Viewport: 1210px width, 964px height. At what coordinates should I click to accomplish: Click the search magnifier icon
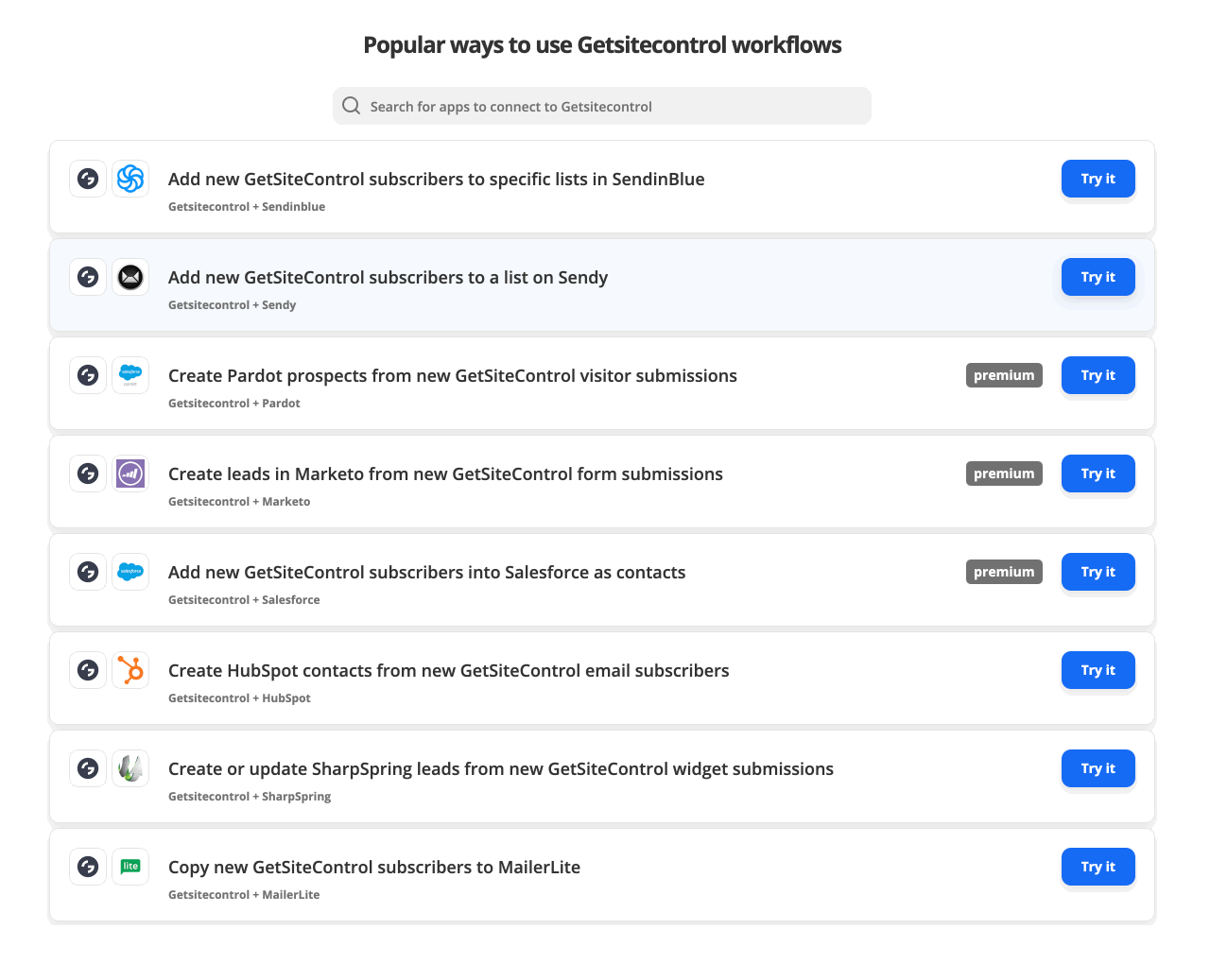coord(352,106)
